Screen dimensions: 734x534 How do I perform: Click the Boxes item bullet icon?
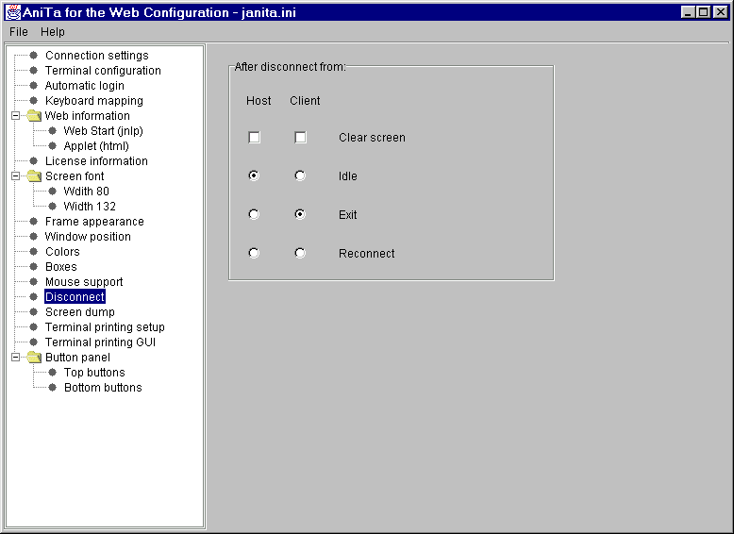tap(34, 267)
